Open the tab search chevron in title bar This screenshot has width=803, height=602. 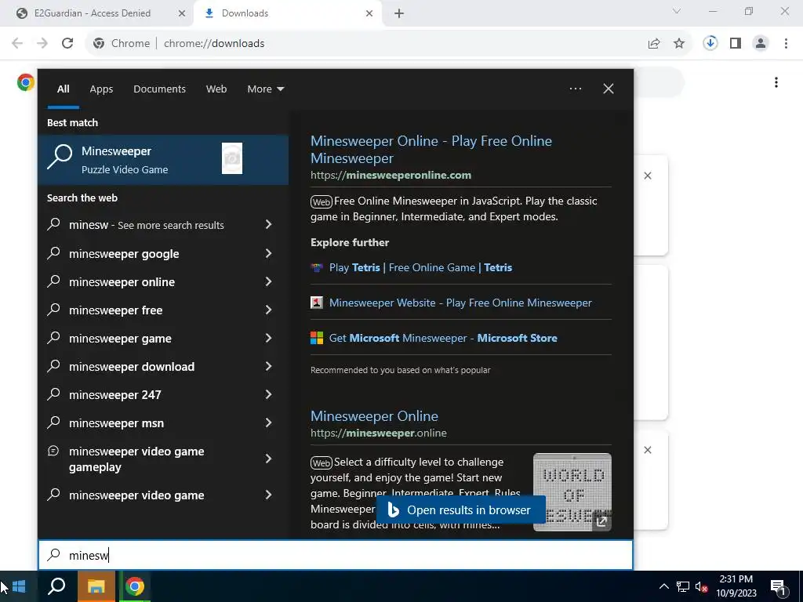(677, 11)
